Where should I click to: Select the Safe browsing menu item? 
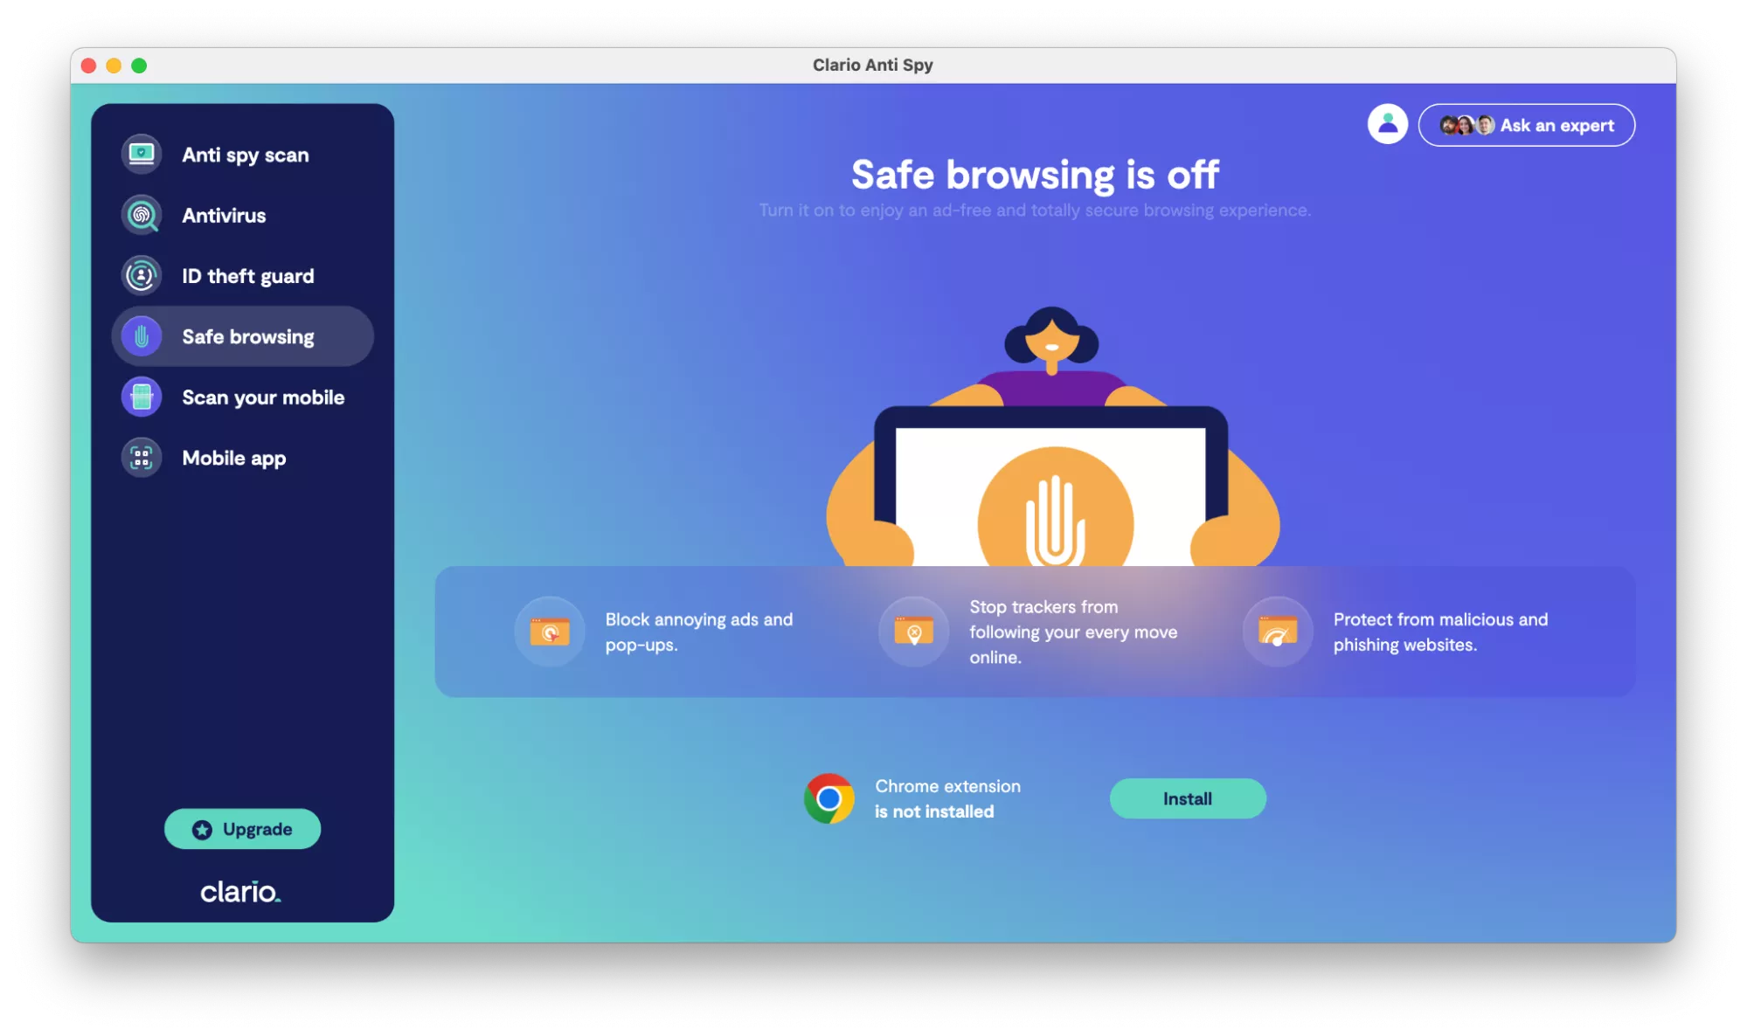coord(242,335)
